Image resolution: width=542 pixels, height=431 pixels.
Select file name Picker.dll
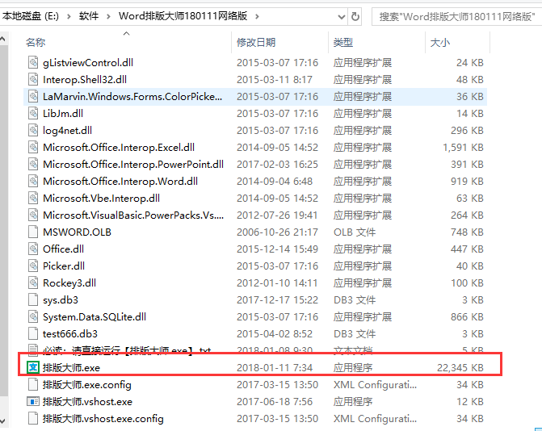[64, 266]
